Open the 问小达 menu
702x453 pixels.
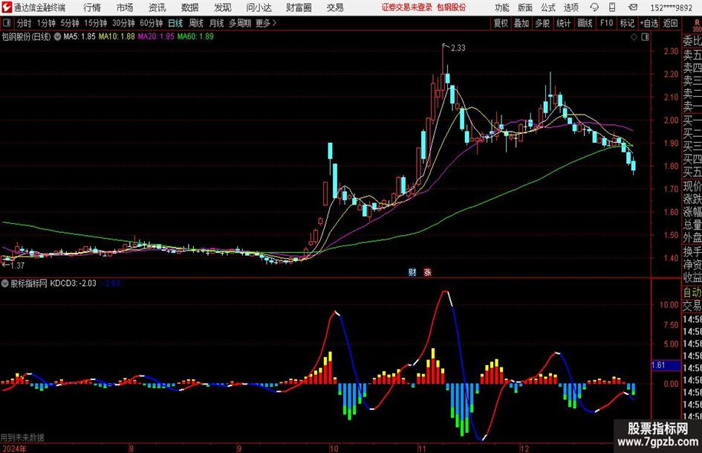(x=259, y=7)
